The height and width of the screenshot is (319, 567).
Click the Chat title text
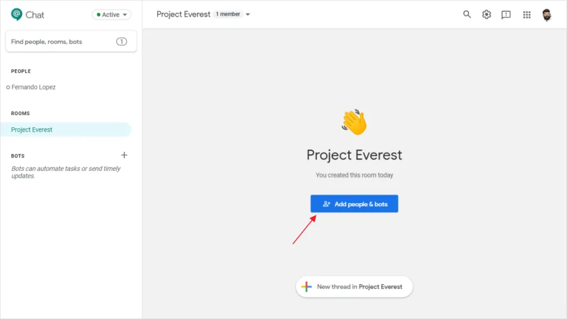35,15
